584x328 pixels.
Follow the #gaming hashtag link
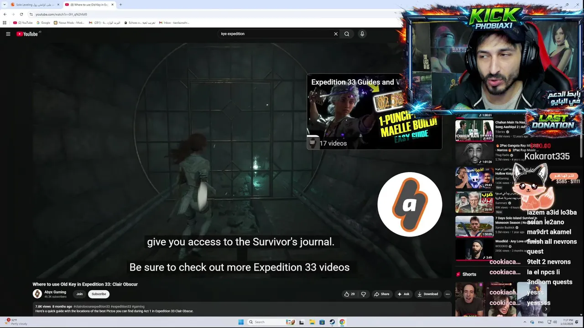(138, 307)
